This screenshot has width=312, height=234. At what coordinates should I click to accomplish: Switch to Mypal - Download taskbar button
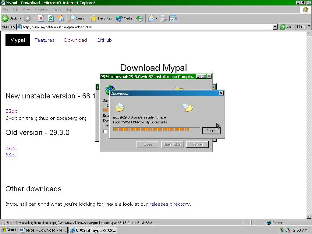(x=43, y=230)
